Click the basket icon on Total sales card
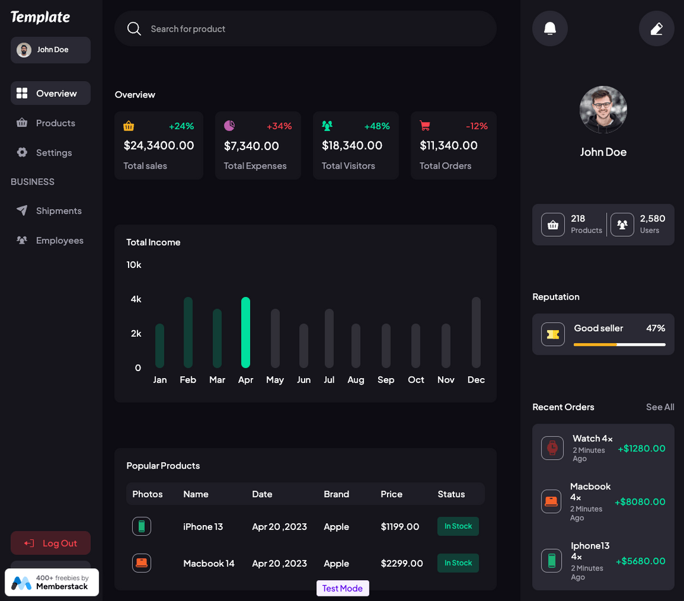 (x=129, y=125)
